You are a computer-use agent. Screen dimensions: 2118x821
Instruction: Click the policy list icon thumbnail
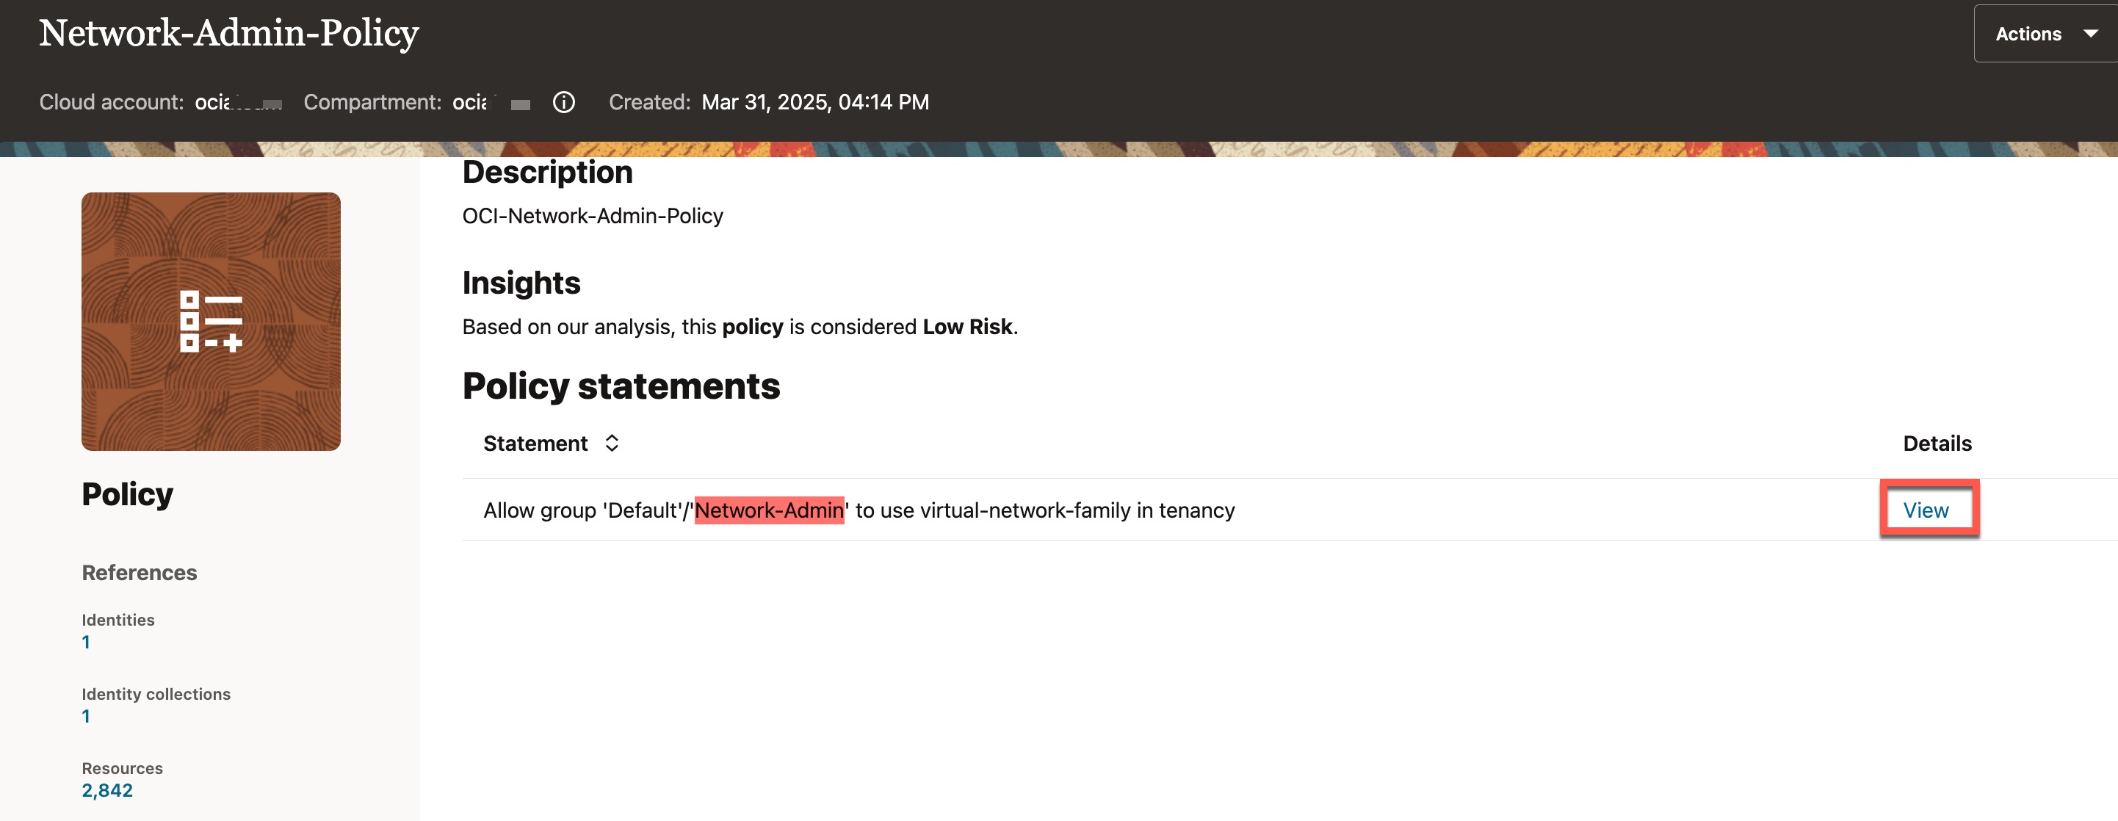pyautogui.click(x=211, y=322)
